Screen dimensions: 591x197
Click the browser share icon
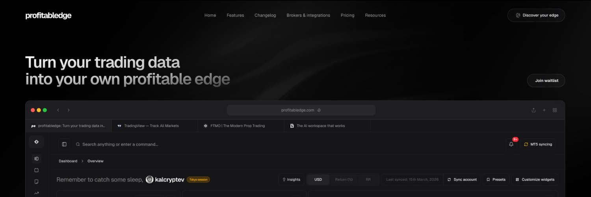click(x=533, y=110)
